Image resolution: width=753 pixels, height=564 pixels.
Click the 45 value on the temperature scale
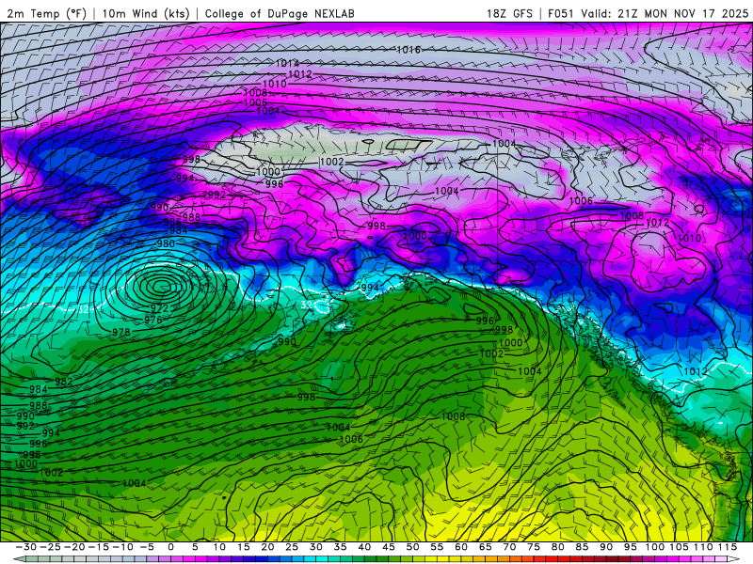coord(388,547)
